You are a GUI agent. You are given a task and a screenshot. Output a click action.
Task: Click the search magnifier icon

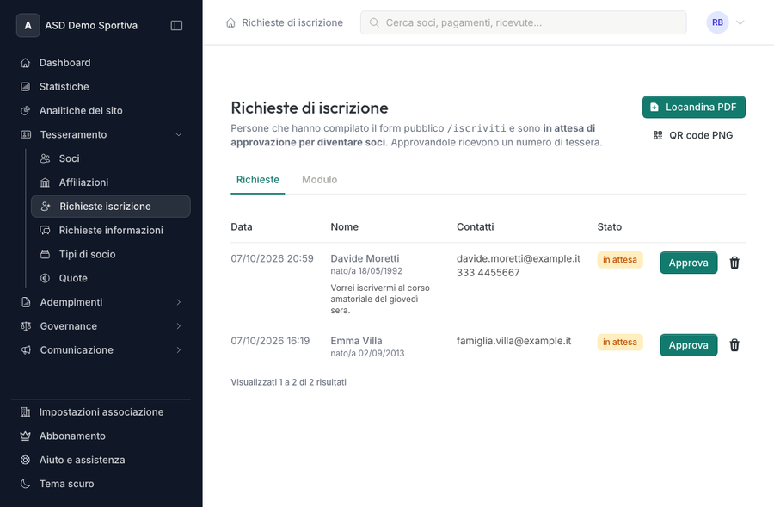[374, 22]
